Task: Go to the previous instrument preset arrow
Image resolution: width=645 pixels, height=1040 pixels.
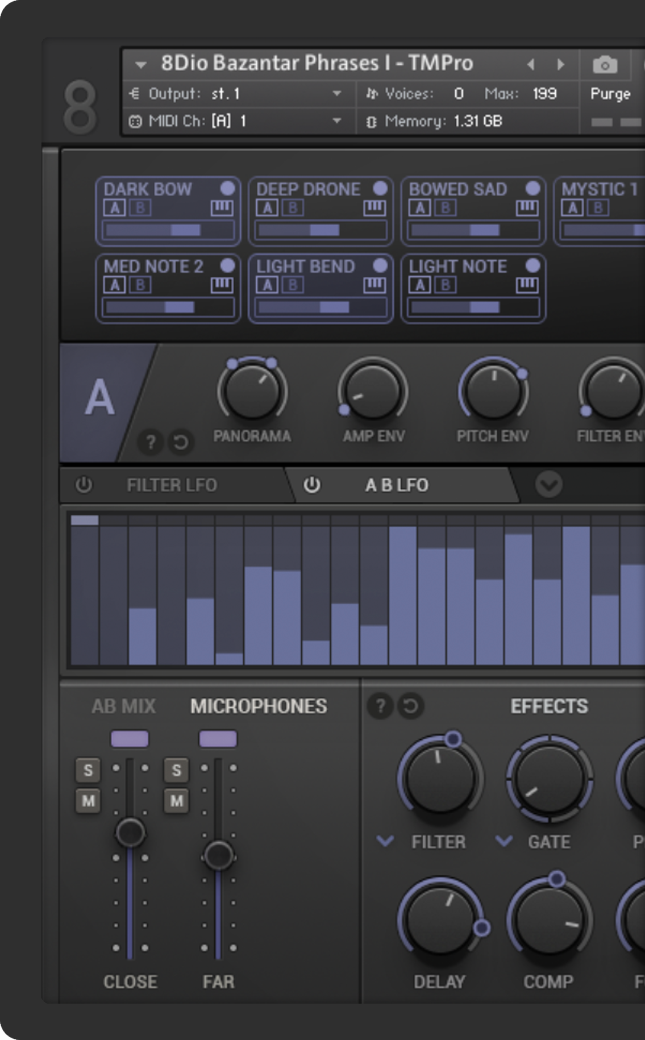Action: (531, 65)
